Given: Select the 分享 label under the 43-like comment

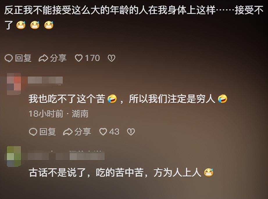Looking at the screenshot, I should tap(83, 132).
